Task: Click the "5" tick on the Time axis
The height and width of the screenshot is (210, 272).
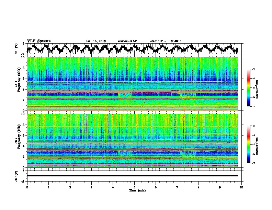Action: point(134,187)
